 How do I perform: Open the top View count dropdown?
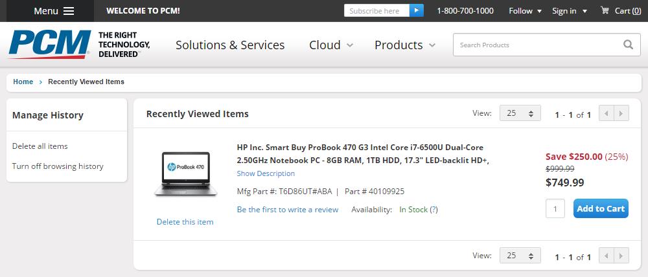520,113
